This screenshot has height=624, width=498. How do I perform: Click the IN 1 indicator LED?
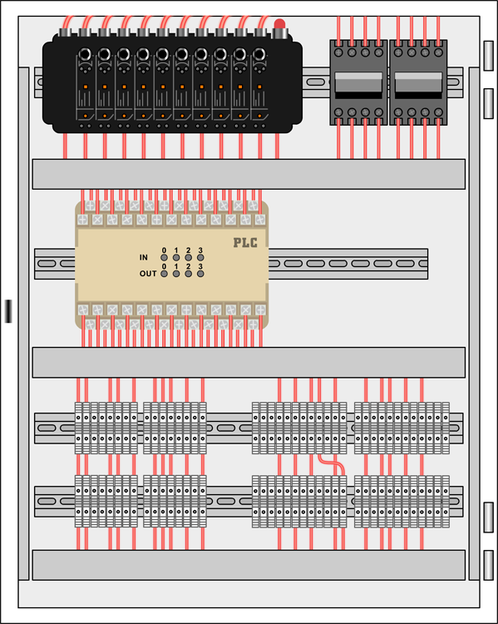[176, 257]
